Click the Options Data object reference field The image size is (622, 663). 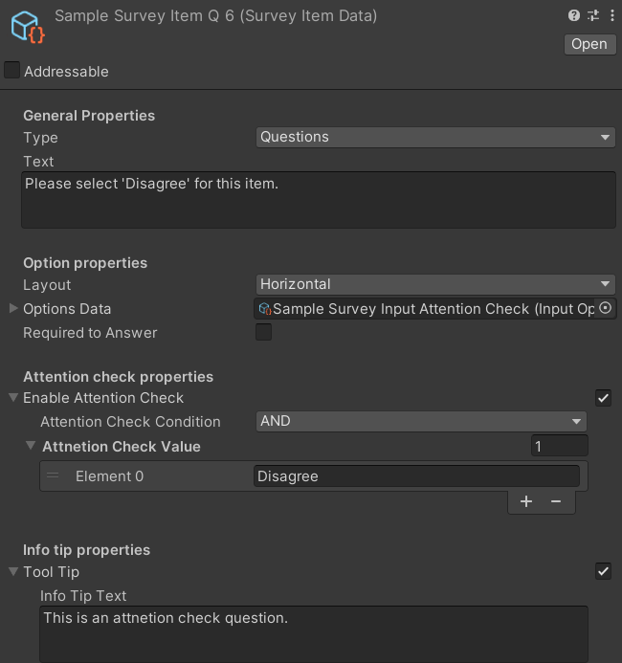point(425,309)
